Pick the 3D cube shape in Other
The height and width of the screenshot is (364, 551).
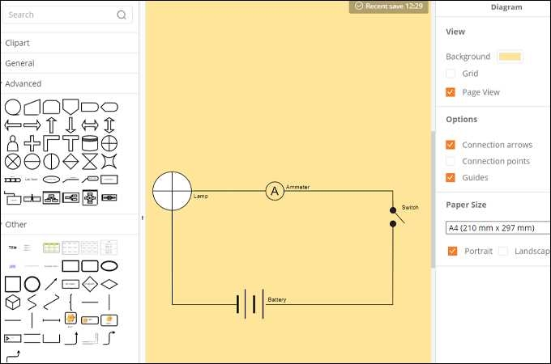[x=13, y=302]
